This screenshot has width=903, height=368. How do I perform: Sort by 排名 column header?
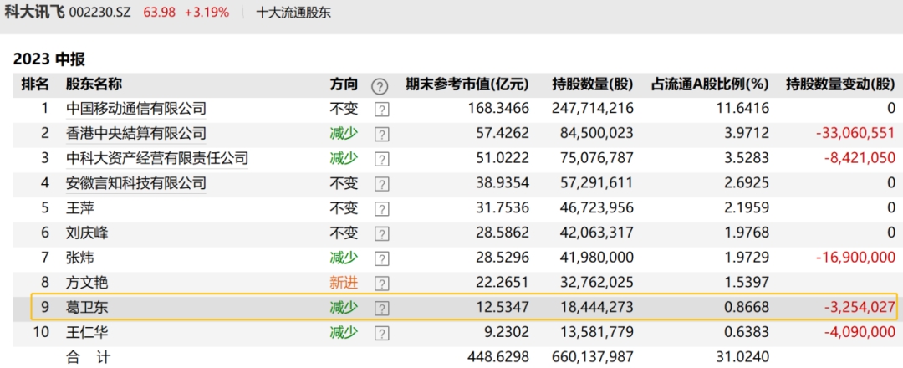point(35,84)
